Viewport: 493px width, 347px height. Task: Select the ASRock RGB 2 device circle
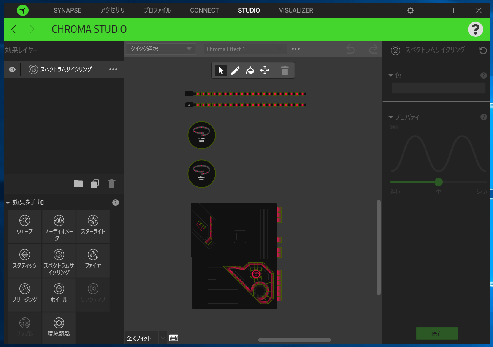201,173
